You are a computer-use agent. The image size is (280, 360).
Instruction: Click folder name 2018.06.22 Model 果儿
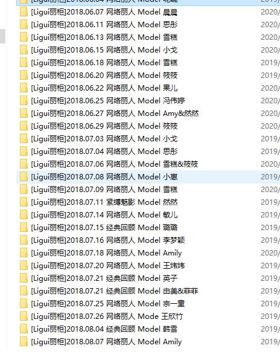(x=104, y=88)
